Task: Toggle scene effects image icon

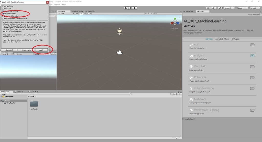Action: (88, 14)
